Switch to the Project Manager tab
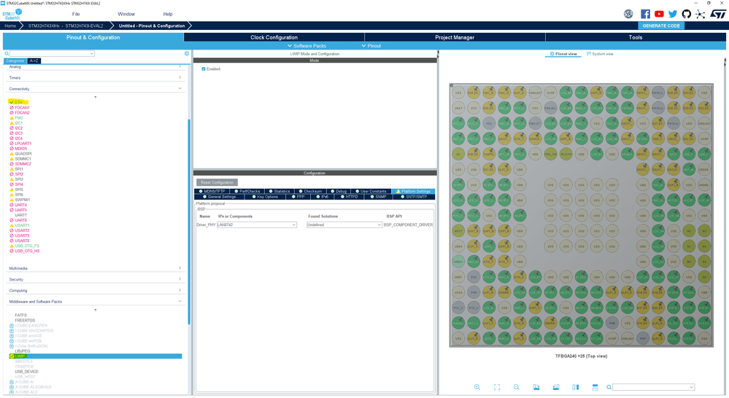The image size is (729, 398). pos(455,37)
